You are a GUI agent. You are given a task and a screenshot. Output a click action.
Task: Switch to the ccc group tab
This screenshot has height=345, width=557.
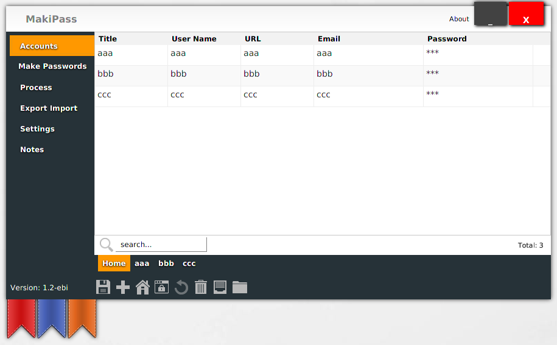(189, 263)
